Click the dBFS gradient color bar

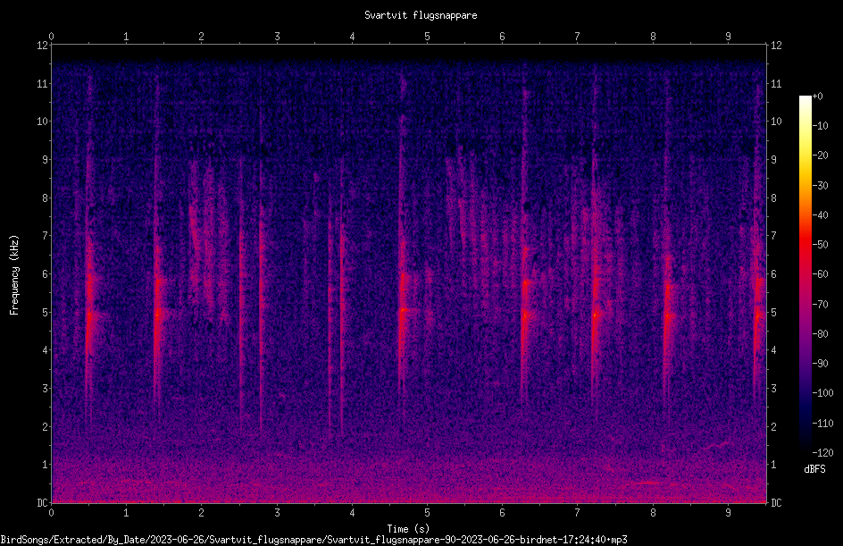(805, 274)
